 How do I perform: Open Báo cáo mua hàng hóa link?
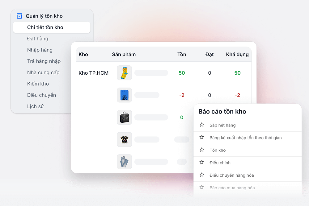[232, 188]
